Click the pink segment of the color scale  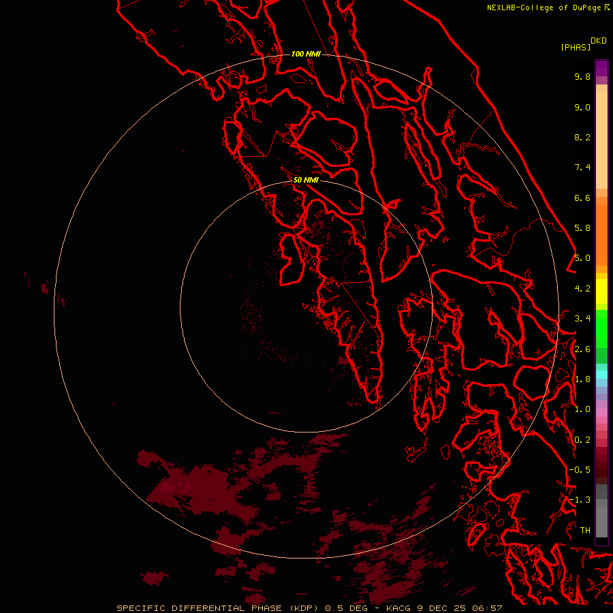[601, 413]
